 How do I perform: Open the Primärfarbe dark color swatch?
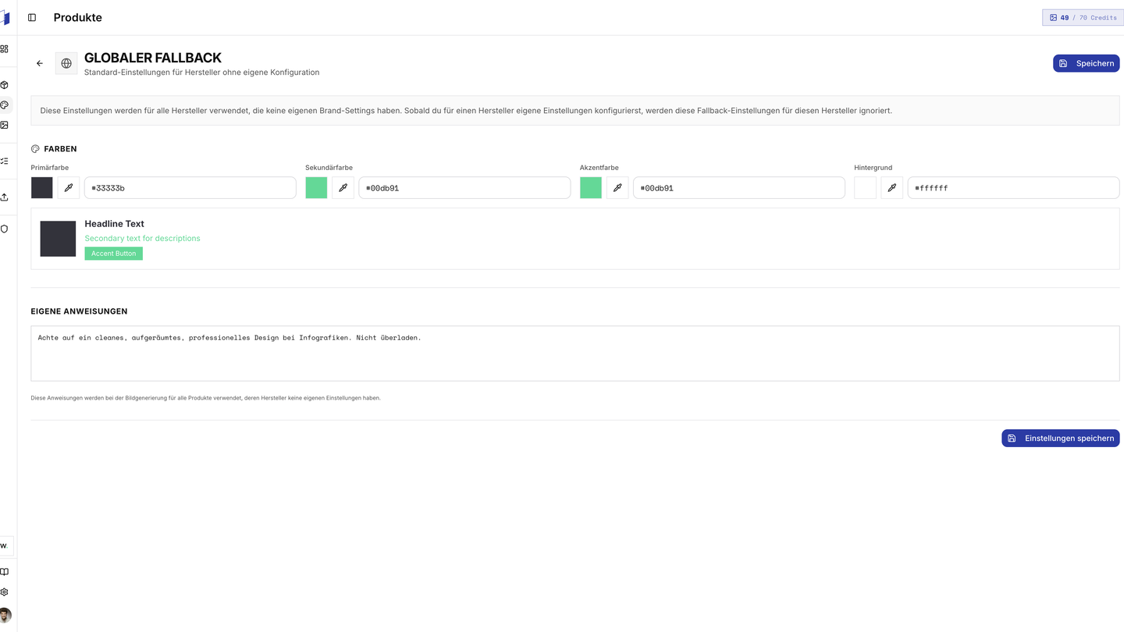click(x=42, y=187)
